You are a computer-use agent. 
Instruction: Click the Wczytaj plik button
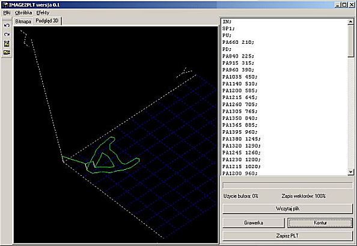287,209
